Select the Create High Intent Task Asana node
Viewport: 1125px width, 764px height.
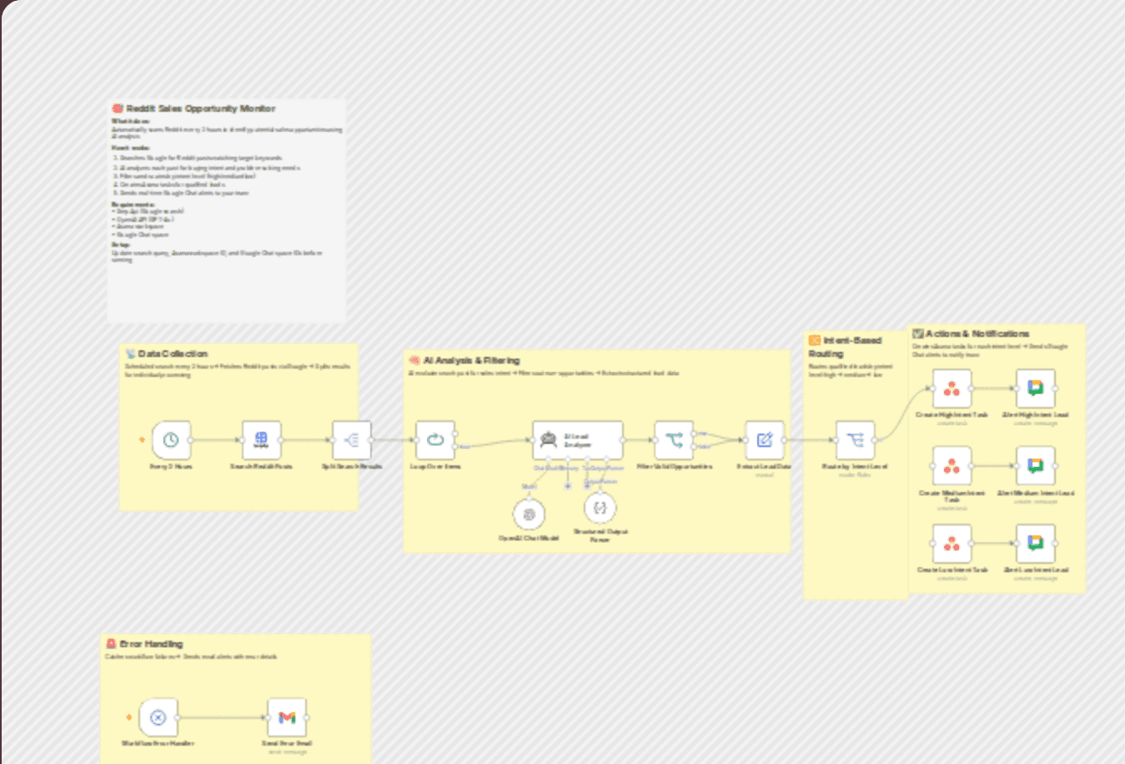952,388
